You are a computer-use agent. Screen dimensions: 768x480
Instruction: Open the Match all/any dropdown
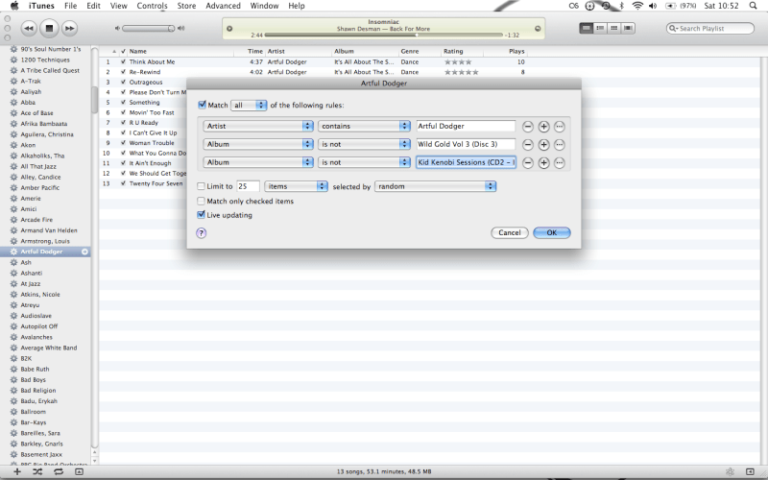249,105
